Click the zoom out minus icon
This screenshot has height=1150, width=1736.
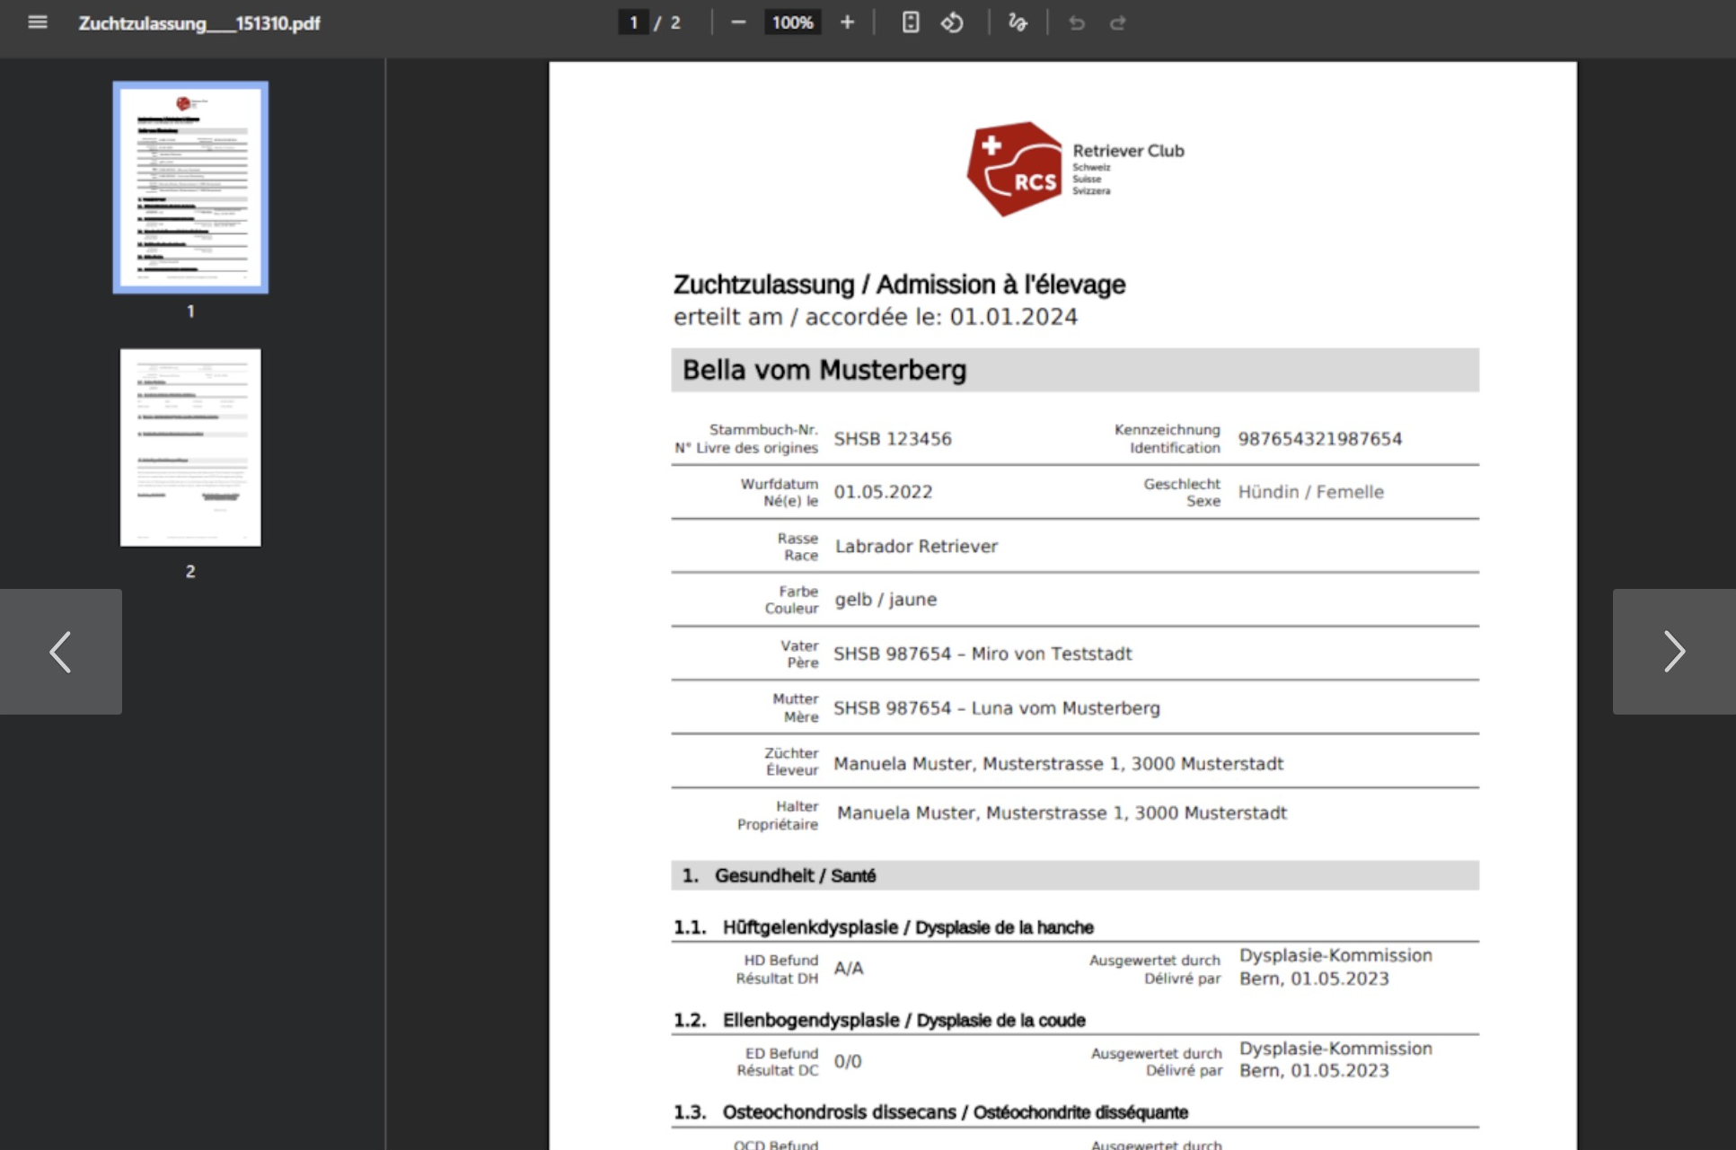[738, 22]
